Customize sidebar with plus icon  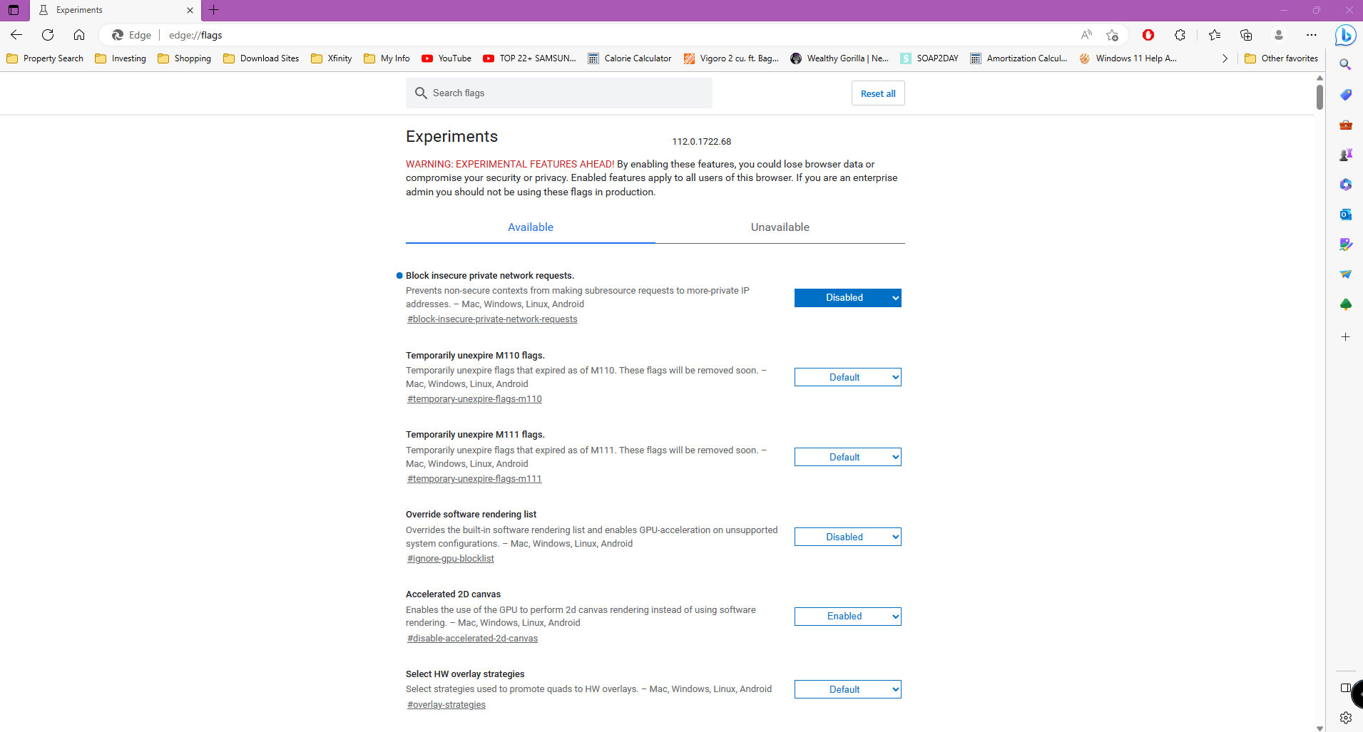1346,336
